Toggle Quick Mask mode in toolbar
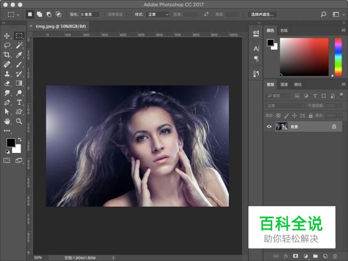The width and height of the screenshot is (348, 261). [7, 161]
